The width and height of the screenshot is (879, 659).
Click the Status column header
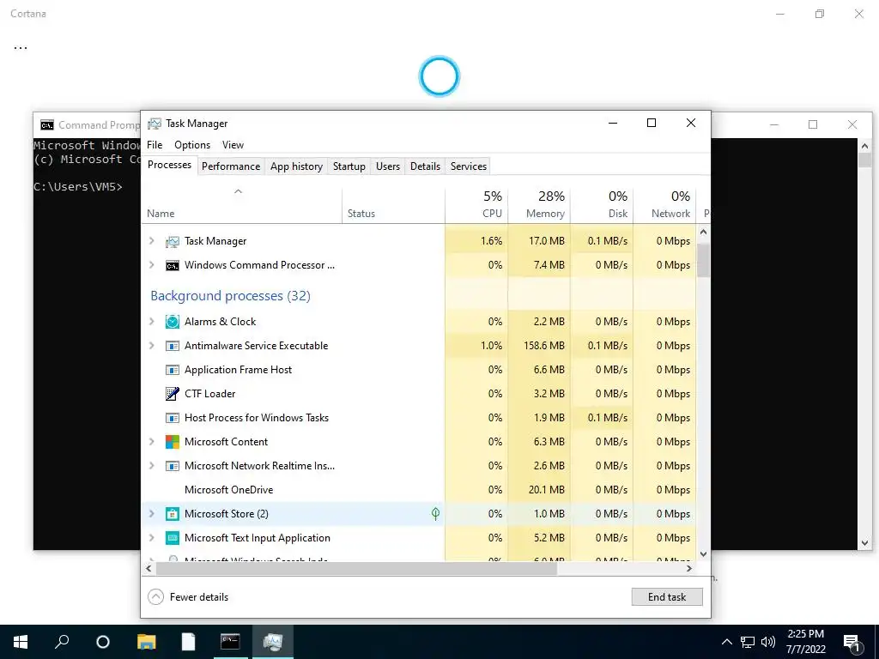coord(393,206)
